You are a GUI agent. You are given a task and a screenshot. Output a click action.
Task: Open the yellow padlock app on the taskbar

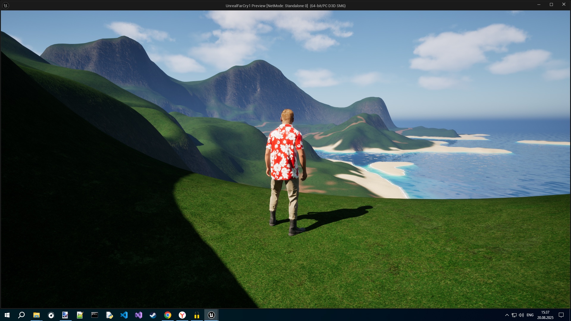[197, 315]
